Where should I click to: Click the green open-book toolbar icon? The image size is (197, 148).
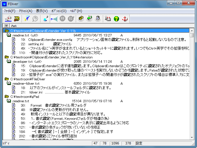pyautogui.click(x=89, y=19)
